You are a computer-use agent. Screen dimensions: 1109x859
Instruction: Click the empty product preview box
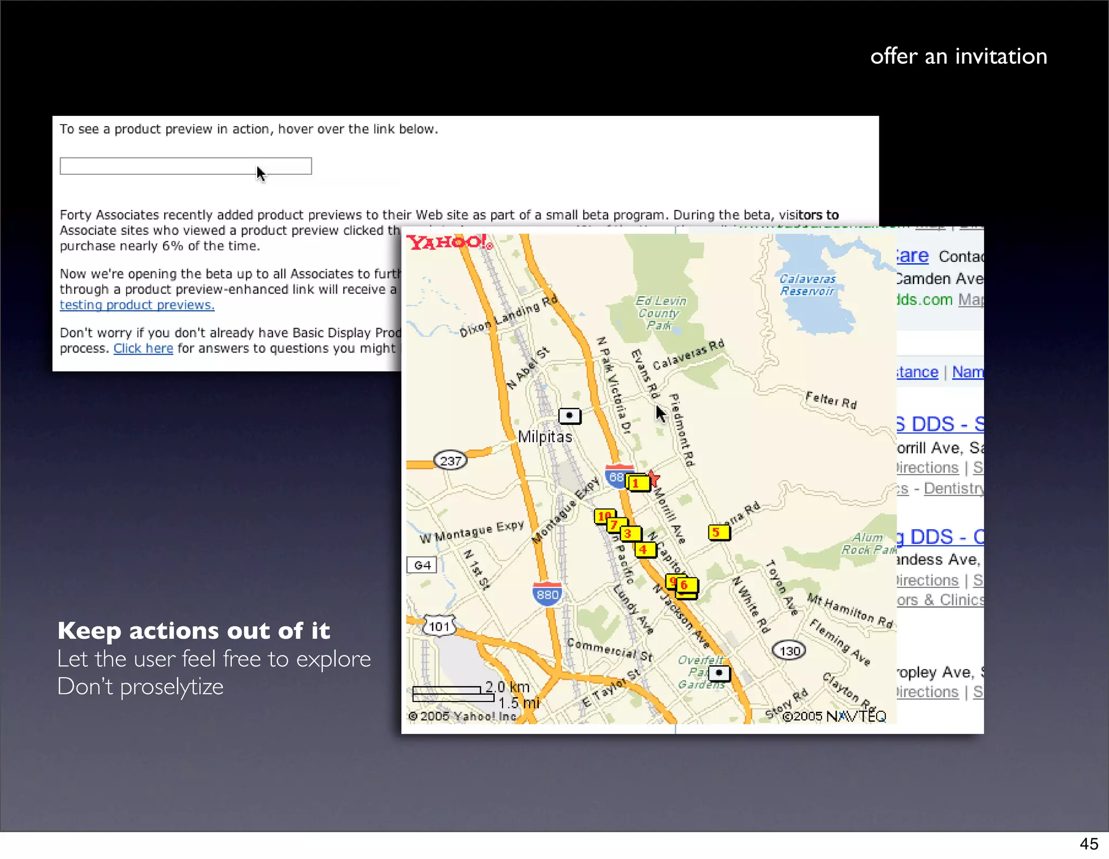tap(185, 166)
